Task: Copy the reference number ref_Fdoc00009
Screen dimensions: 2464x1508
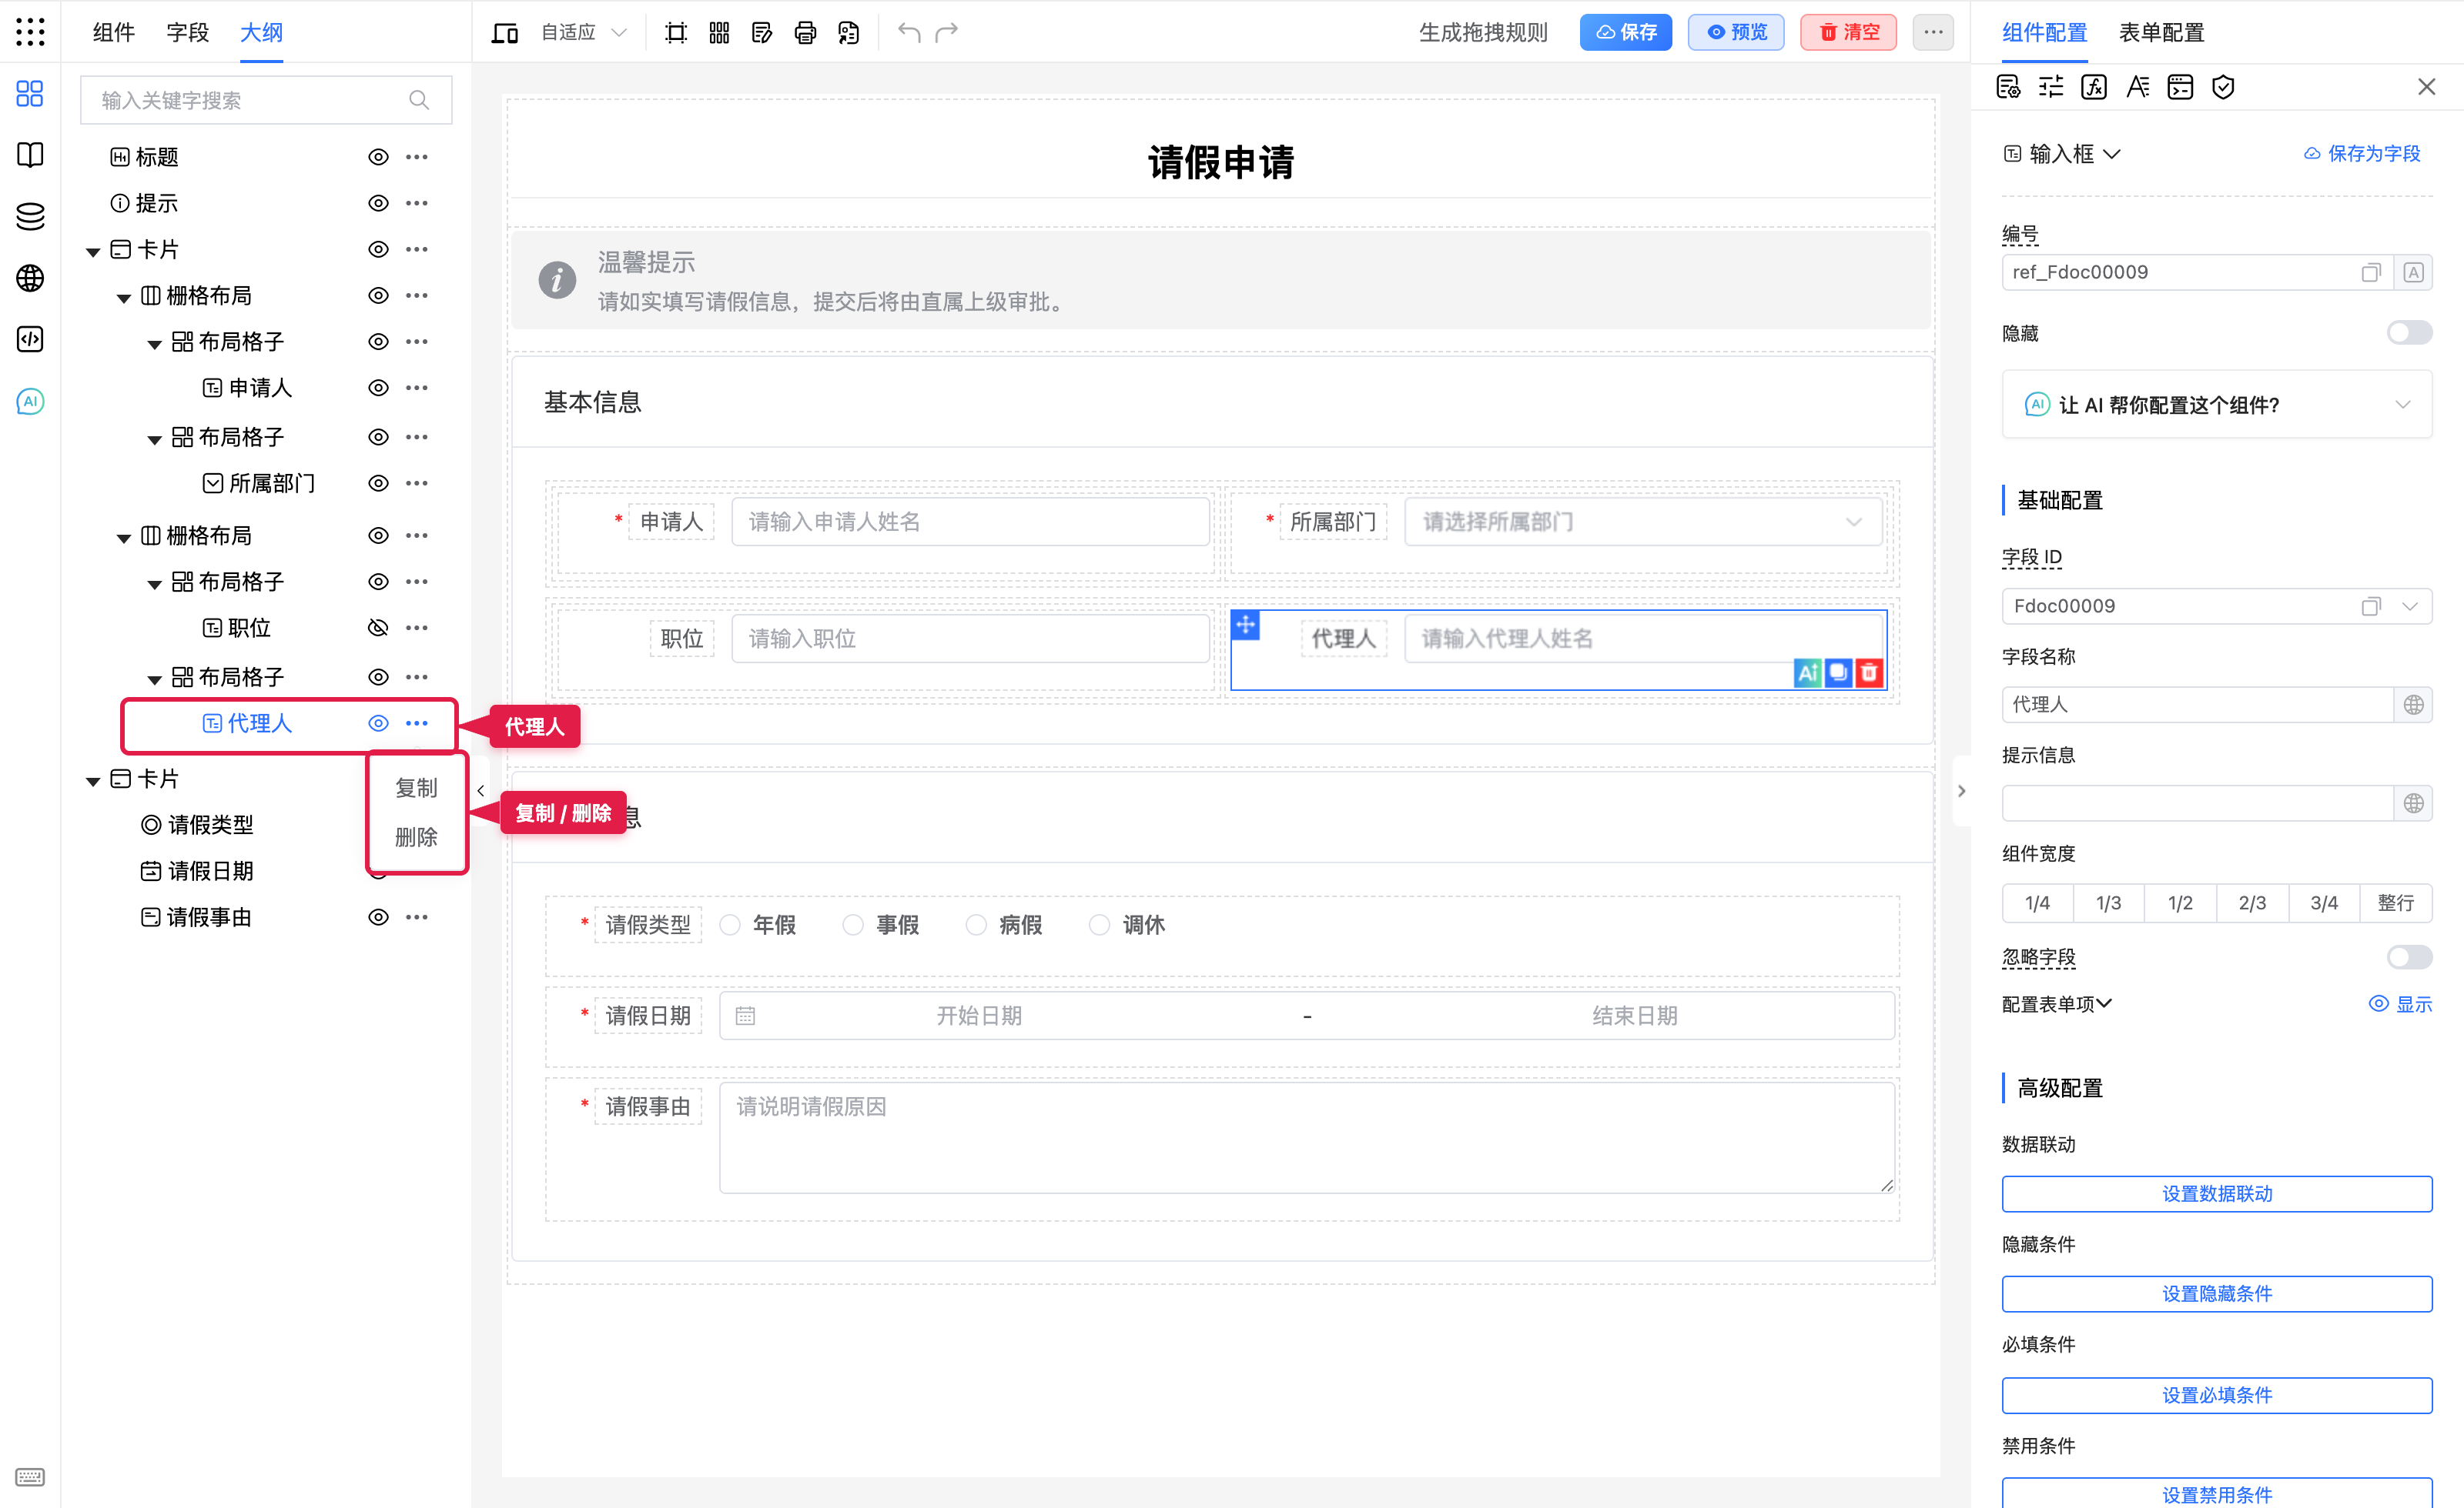Action: point(2370,273)
